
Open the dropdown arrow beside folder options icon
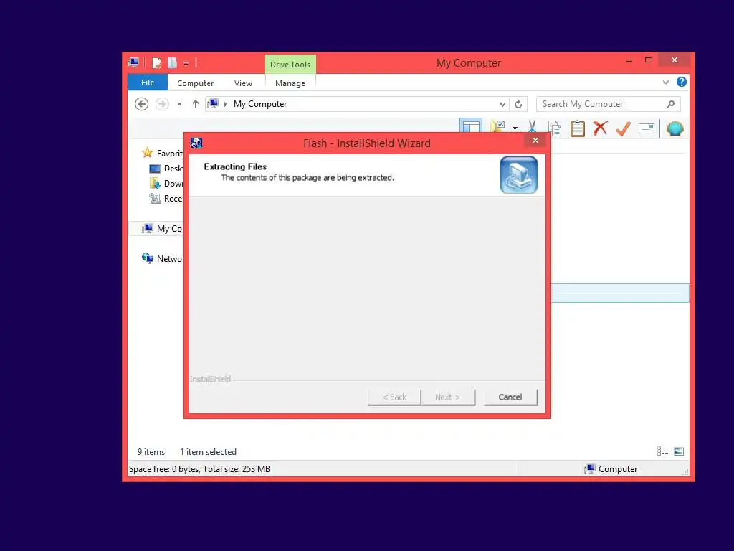(x=515, y=128)
